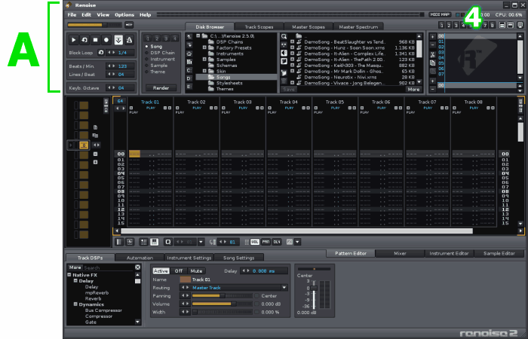Set track state to Off

(179, 271)
